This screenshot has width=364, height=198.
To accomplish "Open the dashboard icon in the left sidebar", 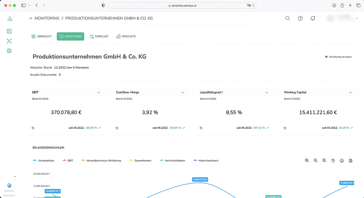I will pos(9,31).
